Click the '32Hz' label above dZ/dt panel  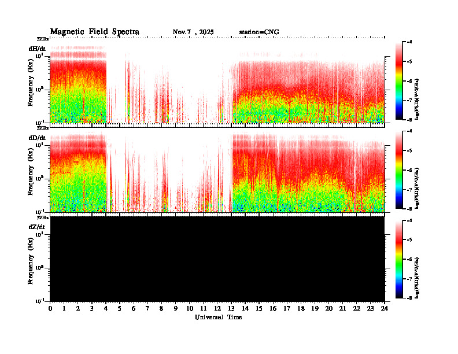pos(43,217)
